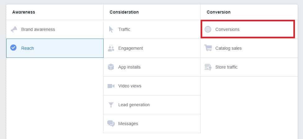Choose the Messages text label

pyautogui.click(x=128, y=124)
